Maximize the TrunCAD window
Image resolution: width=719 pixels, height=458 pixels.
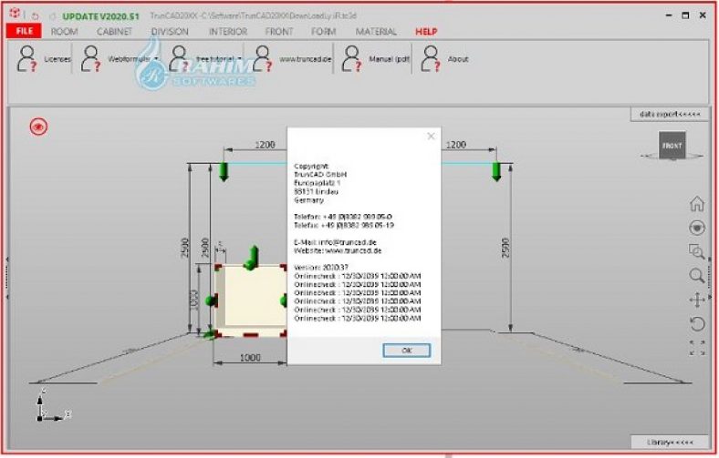[x=685, y=15]
